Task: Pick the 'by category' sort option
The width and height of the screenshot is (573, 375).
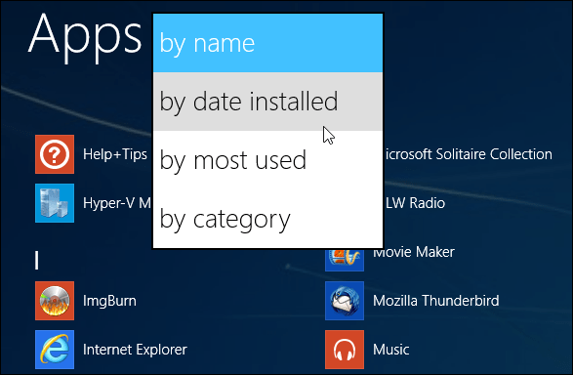Action: [x=267, y=219]
